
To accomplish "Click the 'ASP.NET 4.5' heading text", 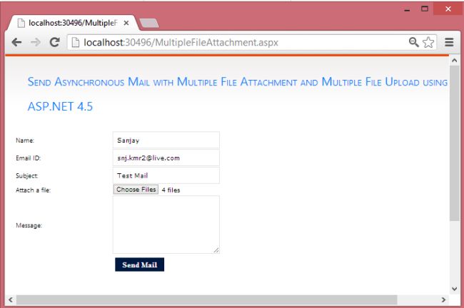I will coord(60,106).
